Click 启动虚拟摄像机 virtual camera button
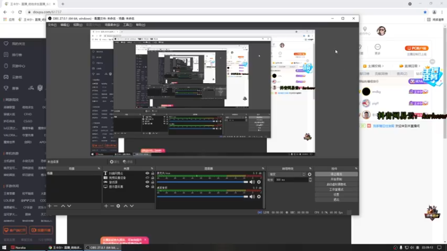Screen dimensions: 447x251 (336, 185)
